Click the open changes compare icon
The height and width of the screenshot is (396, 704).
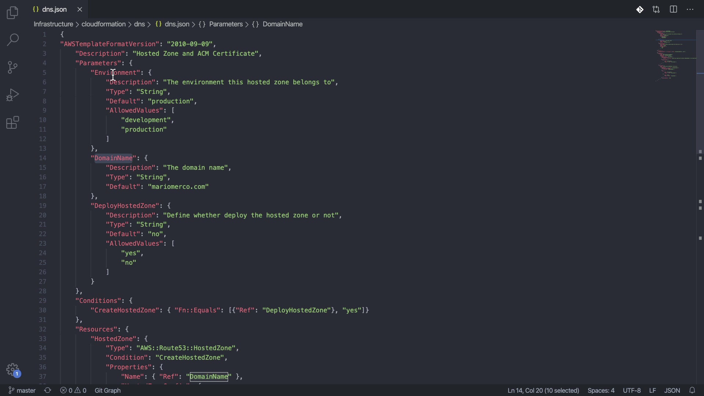[x=656, y=10]
